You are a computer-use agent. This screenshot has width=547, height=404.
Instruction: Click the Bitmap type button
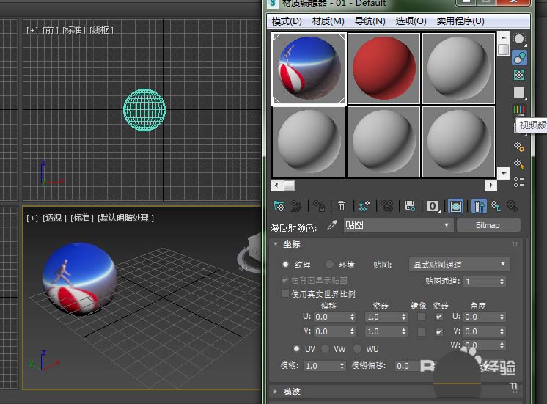(x=488, y=226)
